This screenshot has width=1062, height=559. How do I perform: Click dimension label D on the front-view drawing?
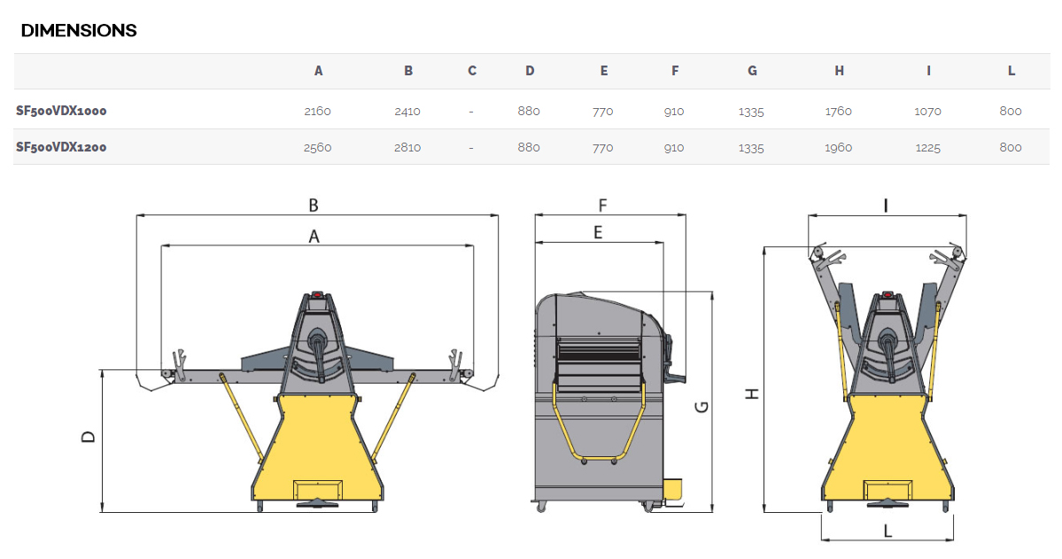[88, 437]
